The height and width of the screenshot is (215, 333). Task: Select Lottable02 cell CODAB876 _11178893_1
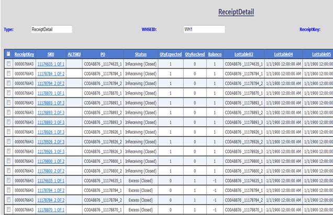coord(244,103)
